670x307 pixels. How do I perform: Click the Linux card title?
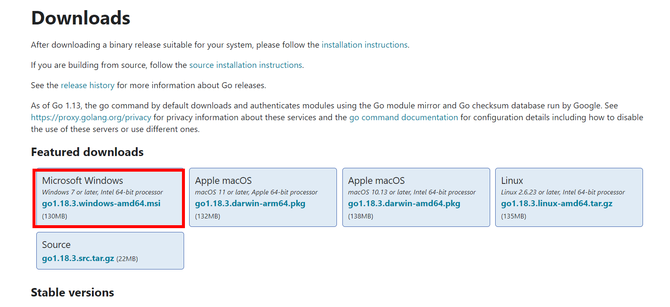[512, 181]
